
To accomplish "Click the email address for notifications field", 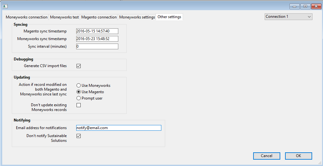I will (x=119, y=128).
